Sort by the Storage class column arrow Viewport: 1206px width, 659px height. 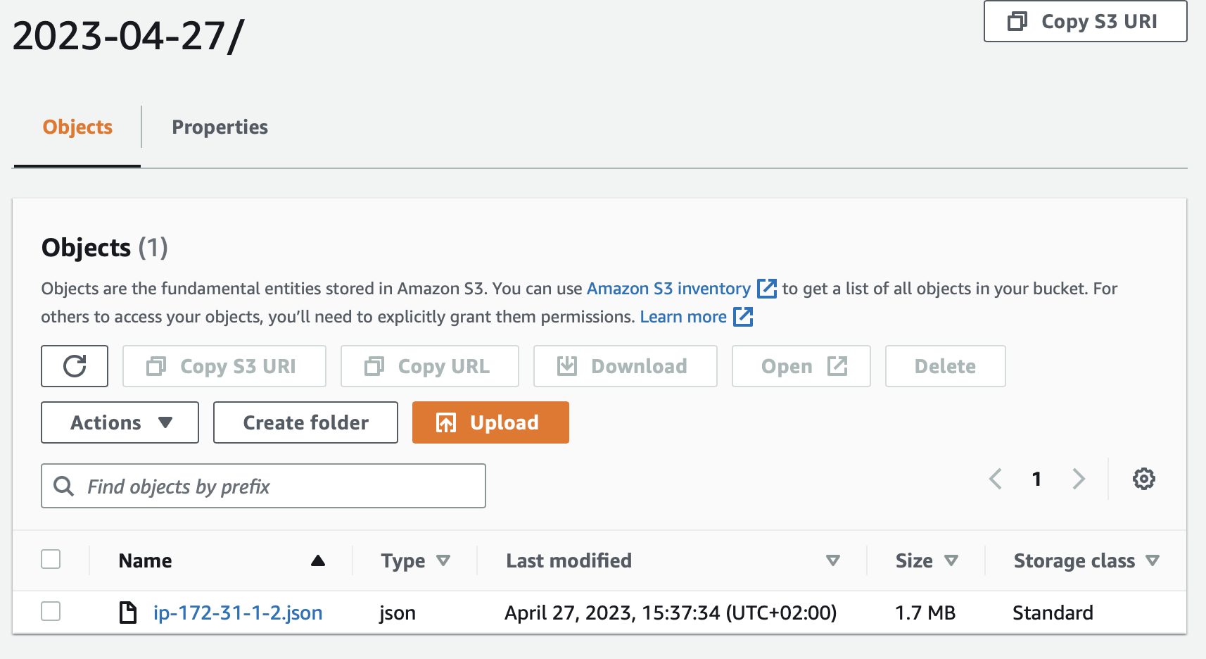pyautogui.click(x=1152, y=560)
